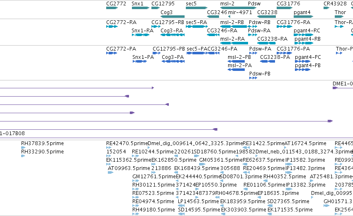
Task: Click EST RH37839.5prime
Action: pyautogui.click(x=42, y=143)
